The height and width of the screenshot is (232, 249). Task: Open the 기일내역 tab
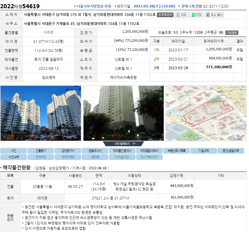coord(203,151)
